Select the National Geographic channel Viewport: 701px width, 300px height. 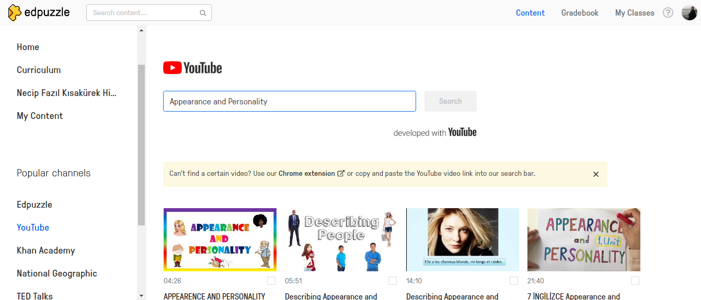pos(57,273)
